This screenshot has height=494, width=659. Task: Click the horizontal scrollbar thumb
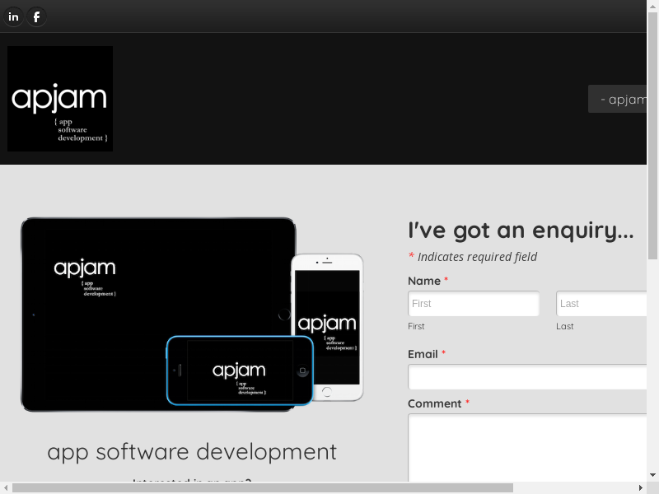[x=262, y=488]
